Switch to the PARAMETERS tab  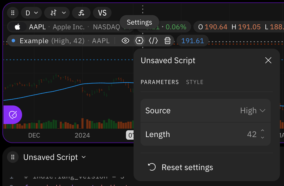click(x=160, y=82)
